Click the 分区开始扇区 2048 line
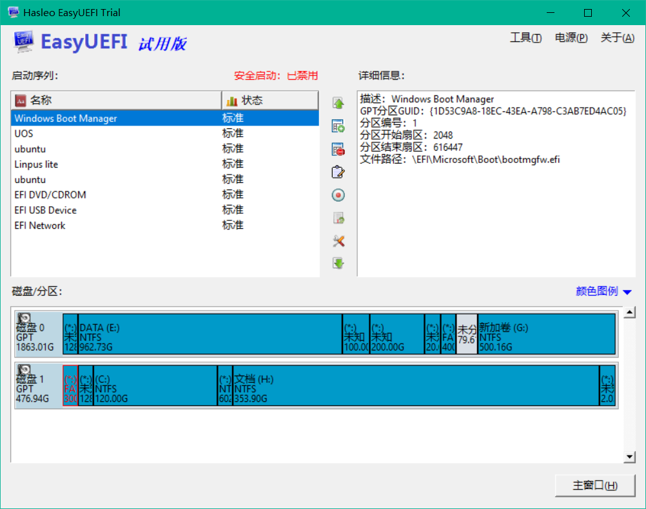This screenshot has height=509, width=646. point(406,135)
